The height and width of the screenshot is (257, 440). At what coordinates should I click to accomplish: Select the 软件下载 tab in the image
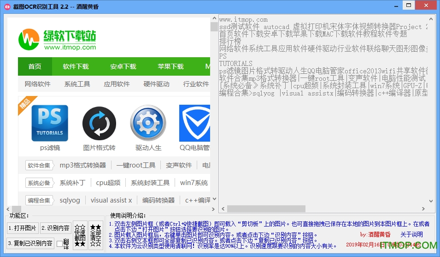pos(76,66)
